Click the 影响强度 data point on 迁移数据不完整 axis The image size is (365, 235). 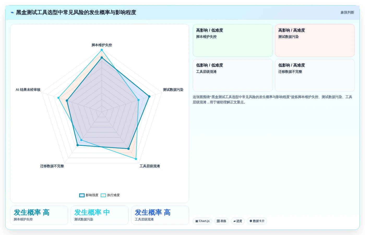[77, 145]
